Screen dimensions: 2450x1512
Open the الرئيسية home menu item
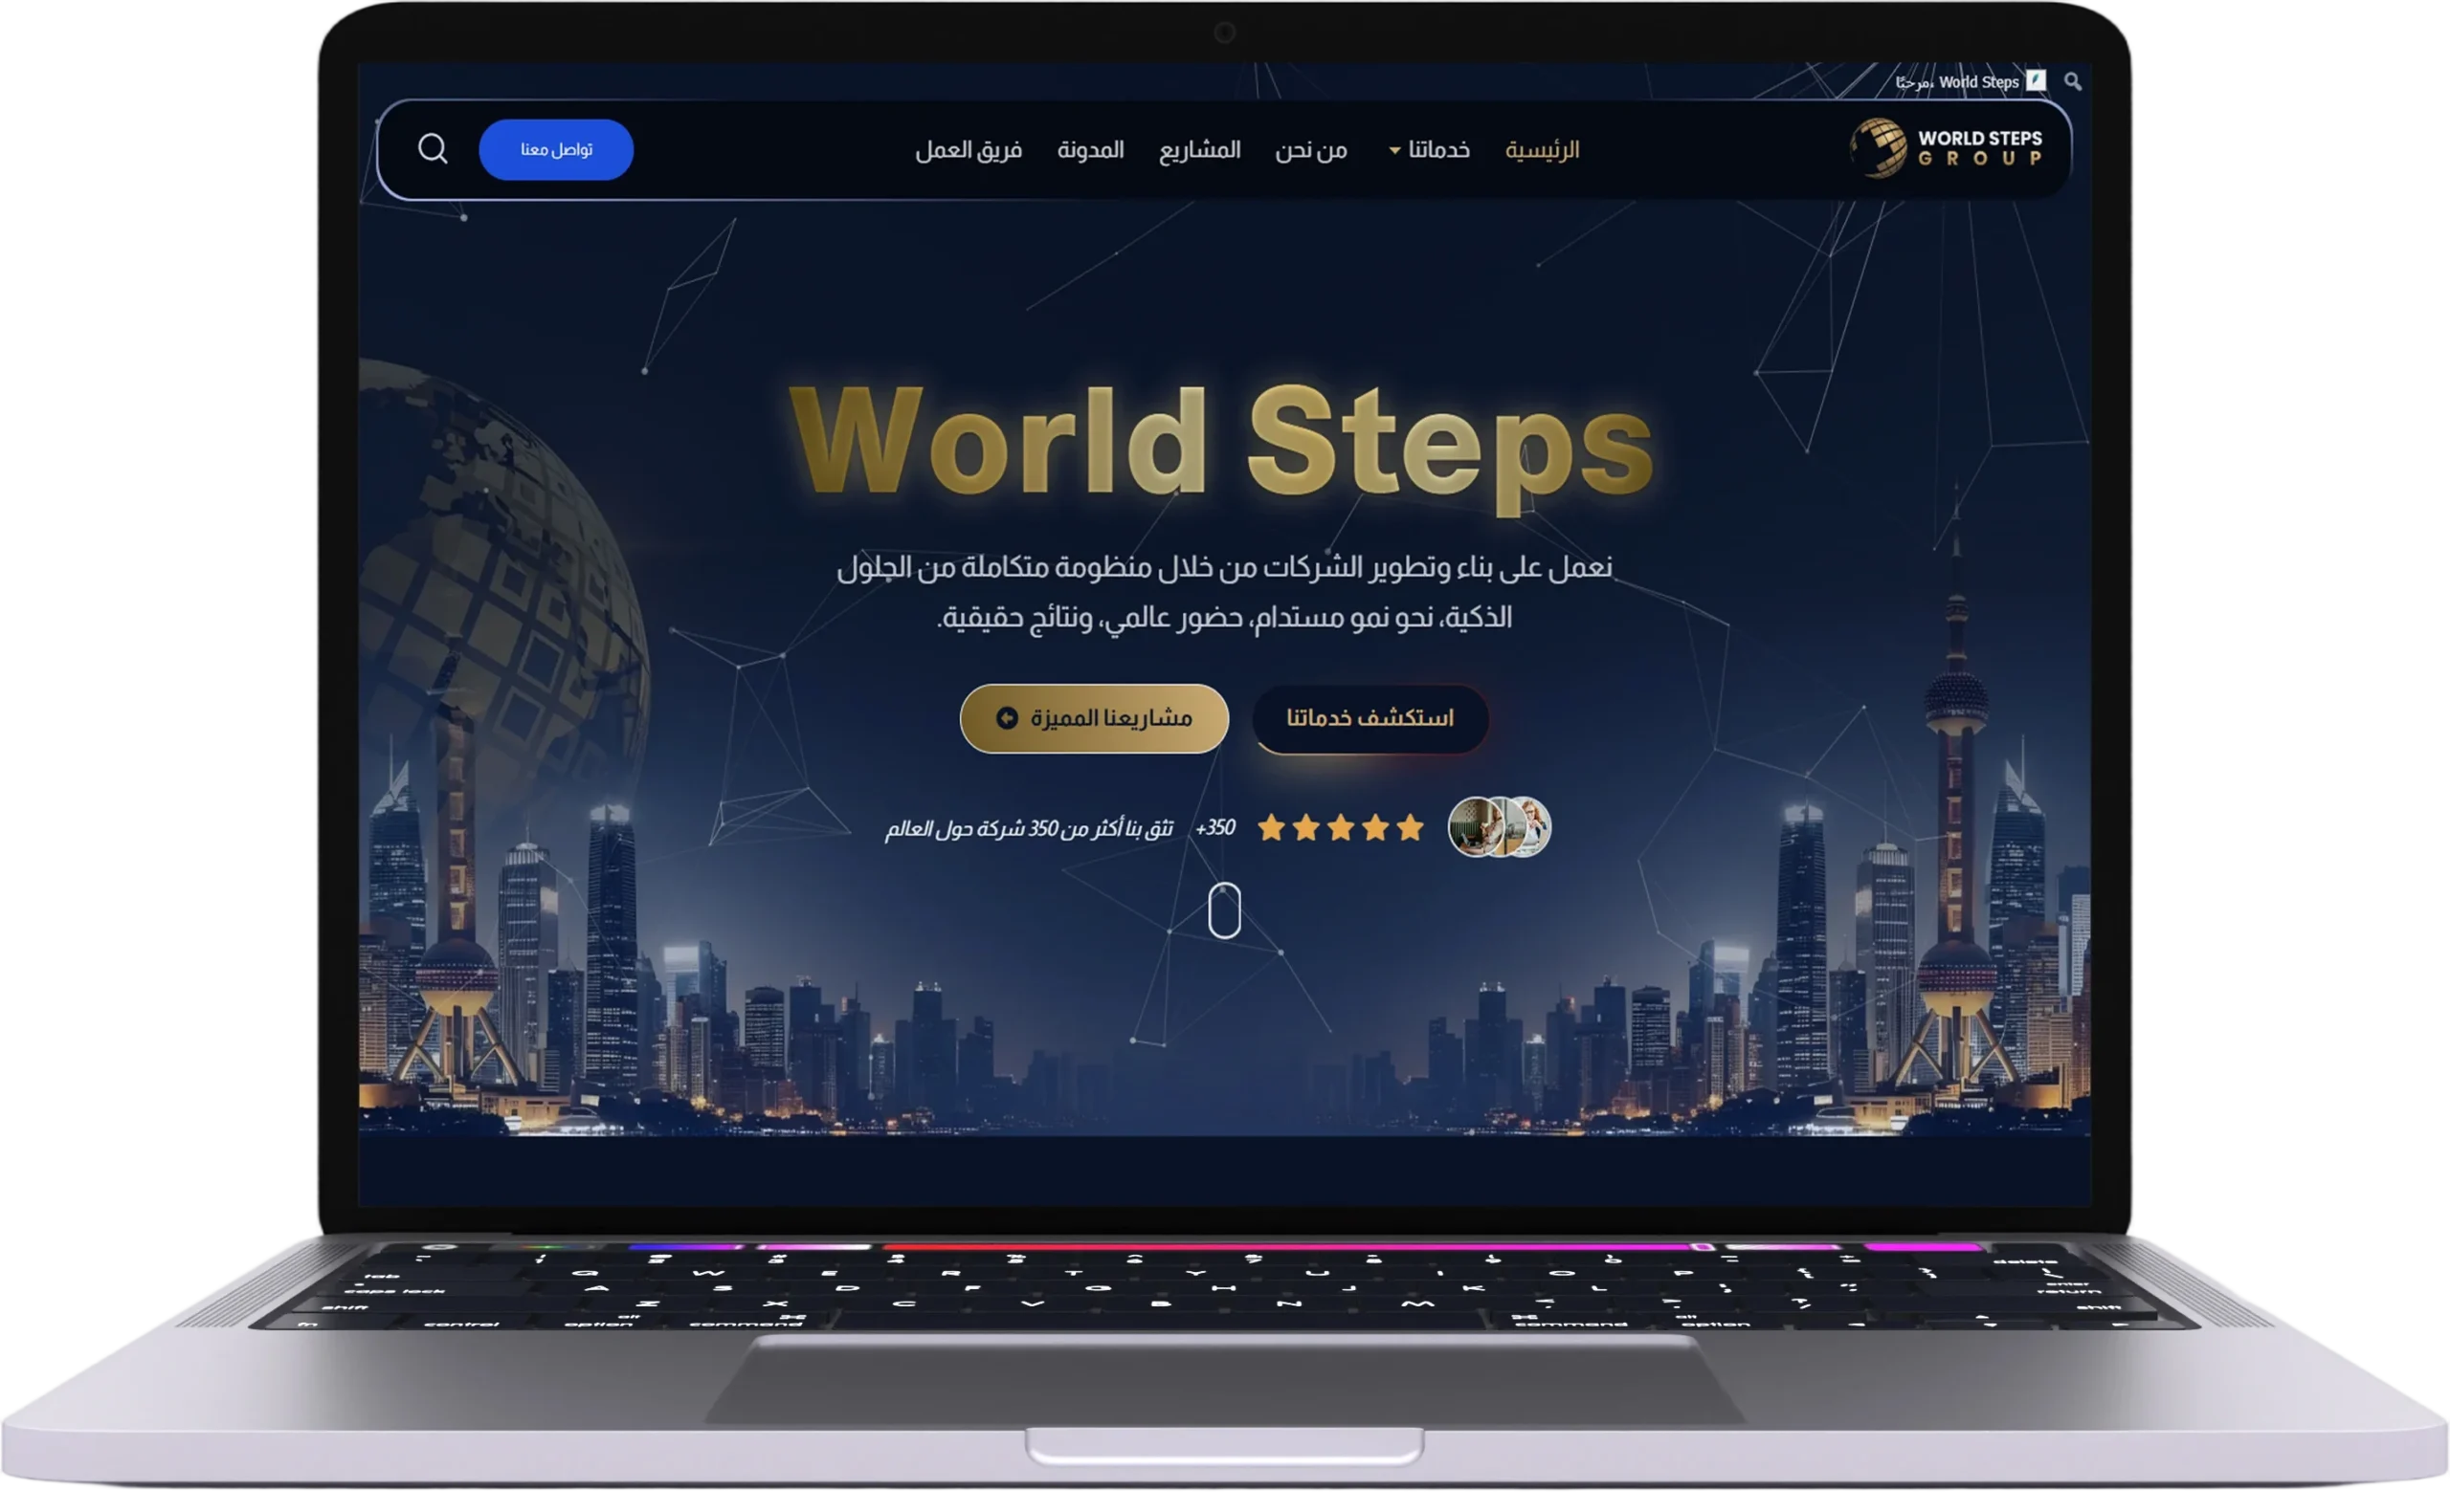tap(1543, 149)
